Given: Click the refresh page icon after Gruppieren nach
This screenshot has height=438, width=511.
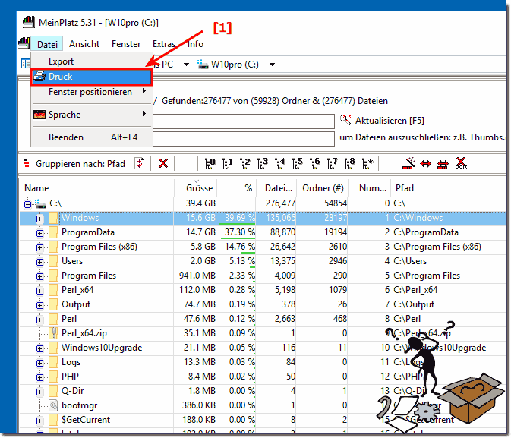Looking at the screenshot, I should [140, 163].
